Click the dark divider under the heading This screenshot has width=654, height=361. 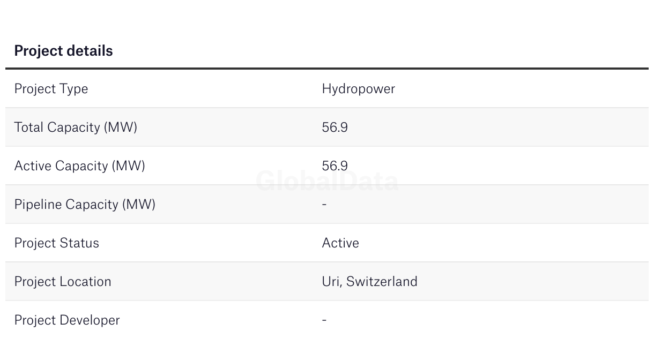327,69
